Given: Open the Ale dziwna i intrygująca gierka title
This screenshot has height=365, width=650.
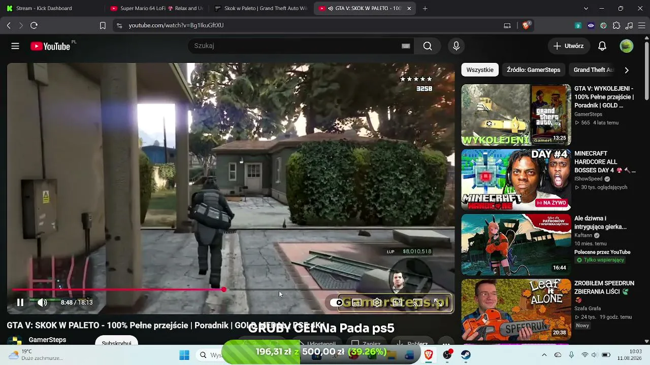Looking at the screenshot, I should click(600, 223).
